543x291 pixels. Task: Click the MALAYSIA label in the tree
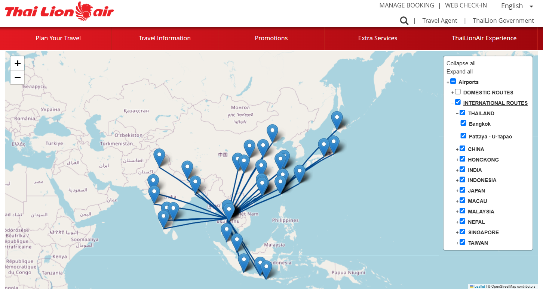(x=481, y=212)
